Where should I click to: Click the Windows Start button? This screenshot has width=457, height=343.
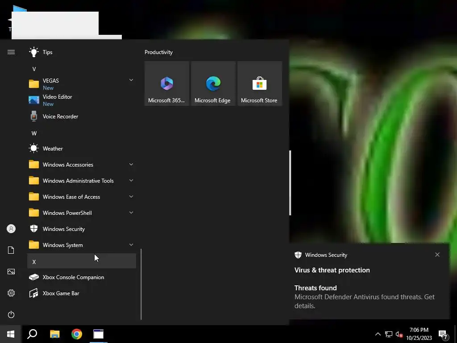[x=11, y=334]
